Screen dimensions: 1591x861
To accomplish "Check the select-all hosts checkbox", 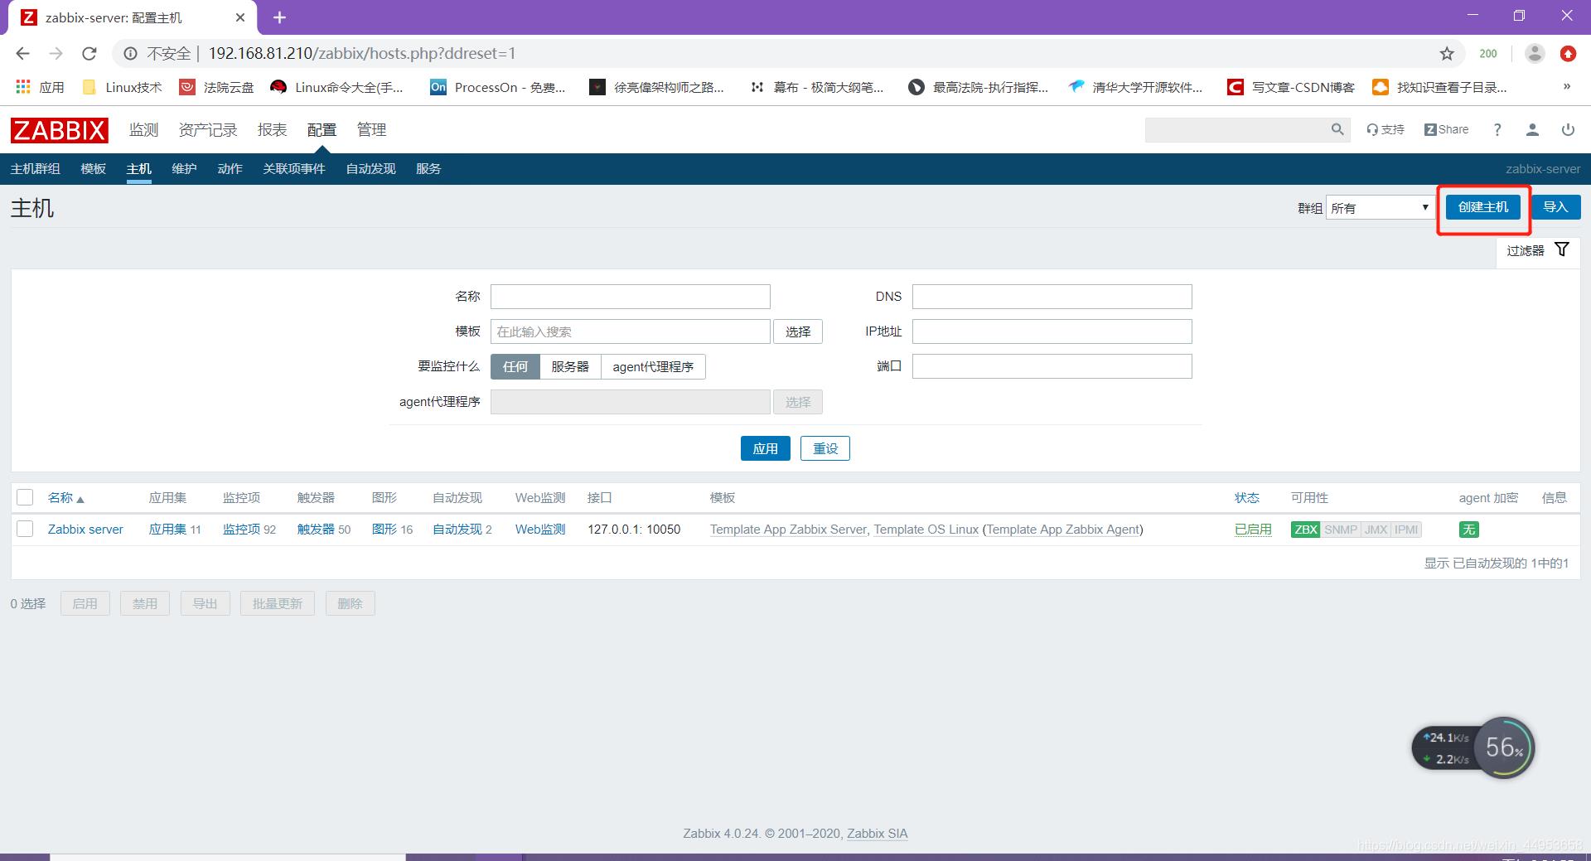I will pos(25,497).
